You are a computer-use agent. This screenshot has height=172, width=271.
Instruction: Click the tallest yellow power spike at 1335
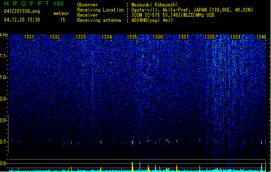(x=132, y=167)
